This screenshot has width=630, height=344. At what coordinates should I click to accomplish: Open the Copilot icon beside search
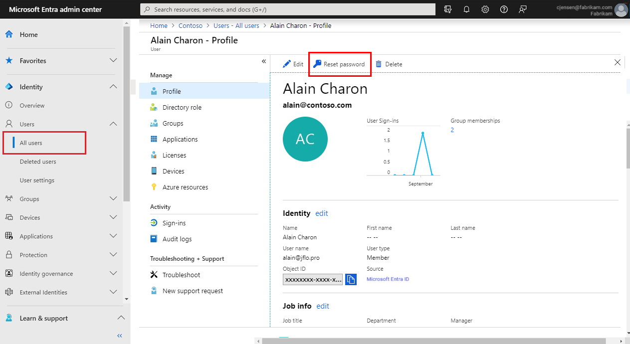[x=447, y=9]
